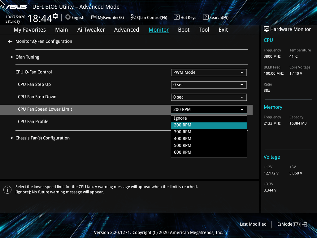Click the Memory section heading

(x=273, y=107)
